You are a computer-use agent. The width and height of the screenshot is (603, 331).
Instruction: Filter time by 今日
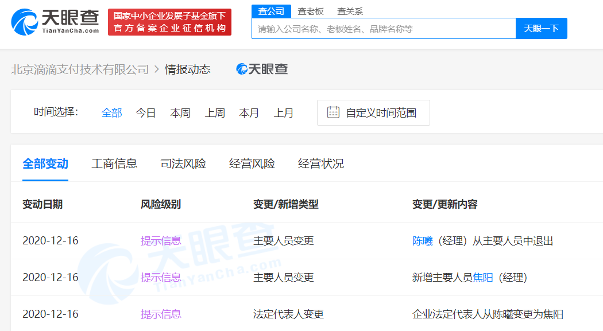(x=146, y=113)
